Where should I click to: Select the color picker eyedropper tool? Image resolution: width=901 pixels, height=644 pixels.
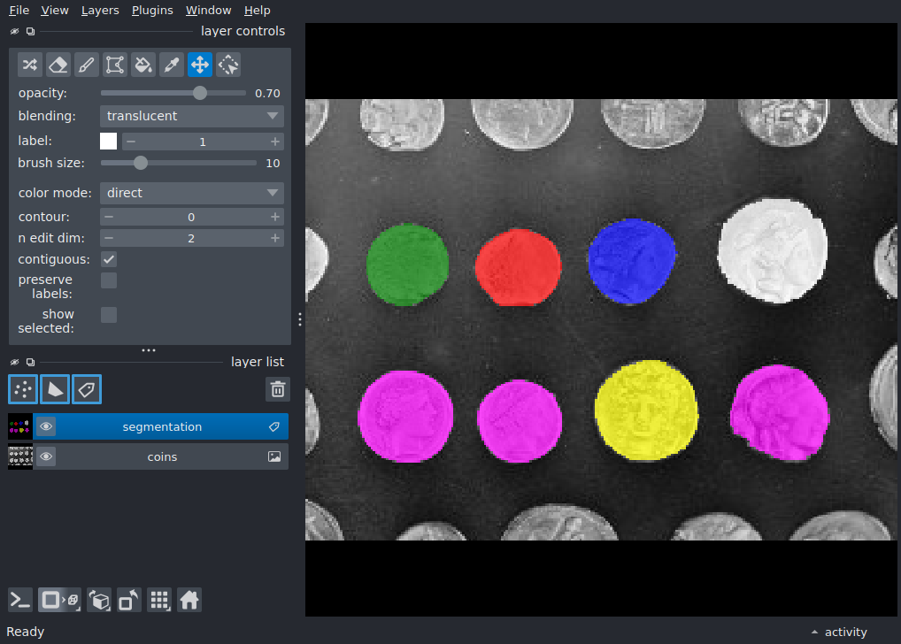click(x=171, y=65)
